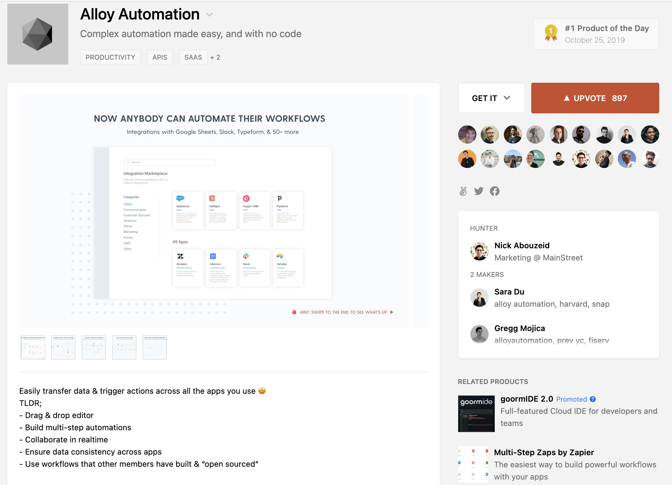
Task: Click Nick Abouzeid's avatar in Hunter section
Action: (479, 251)
